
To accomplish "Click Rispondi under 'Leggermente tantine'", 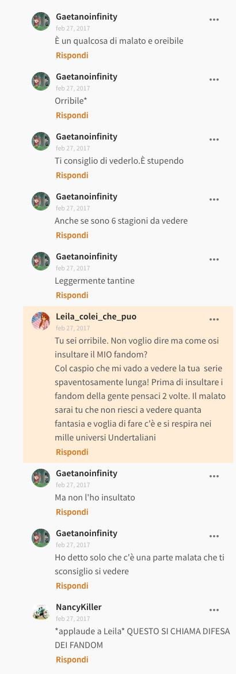I will 72,295.
